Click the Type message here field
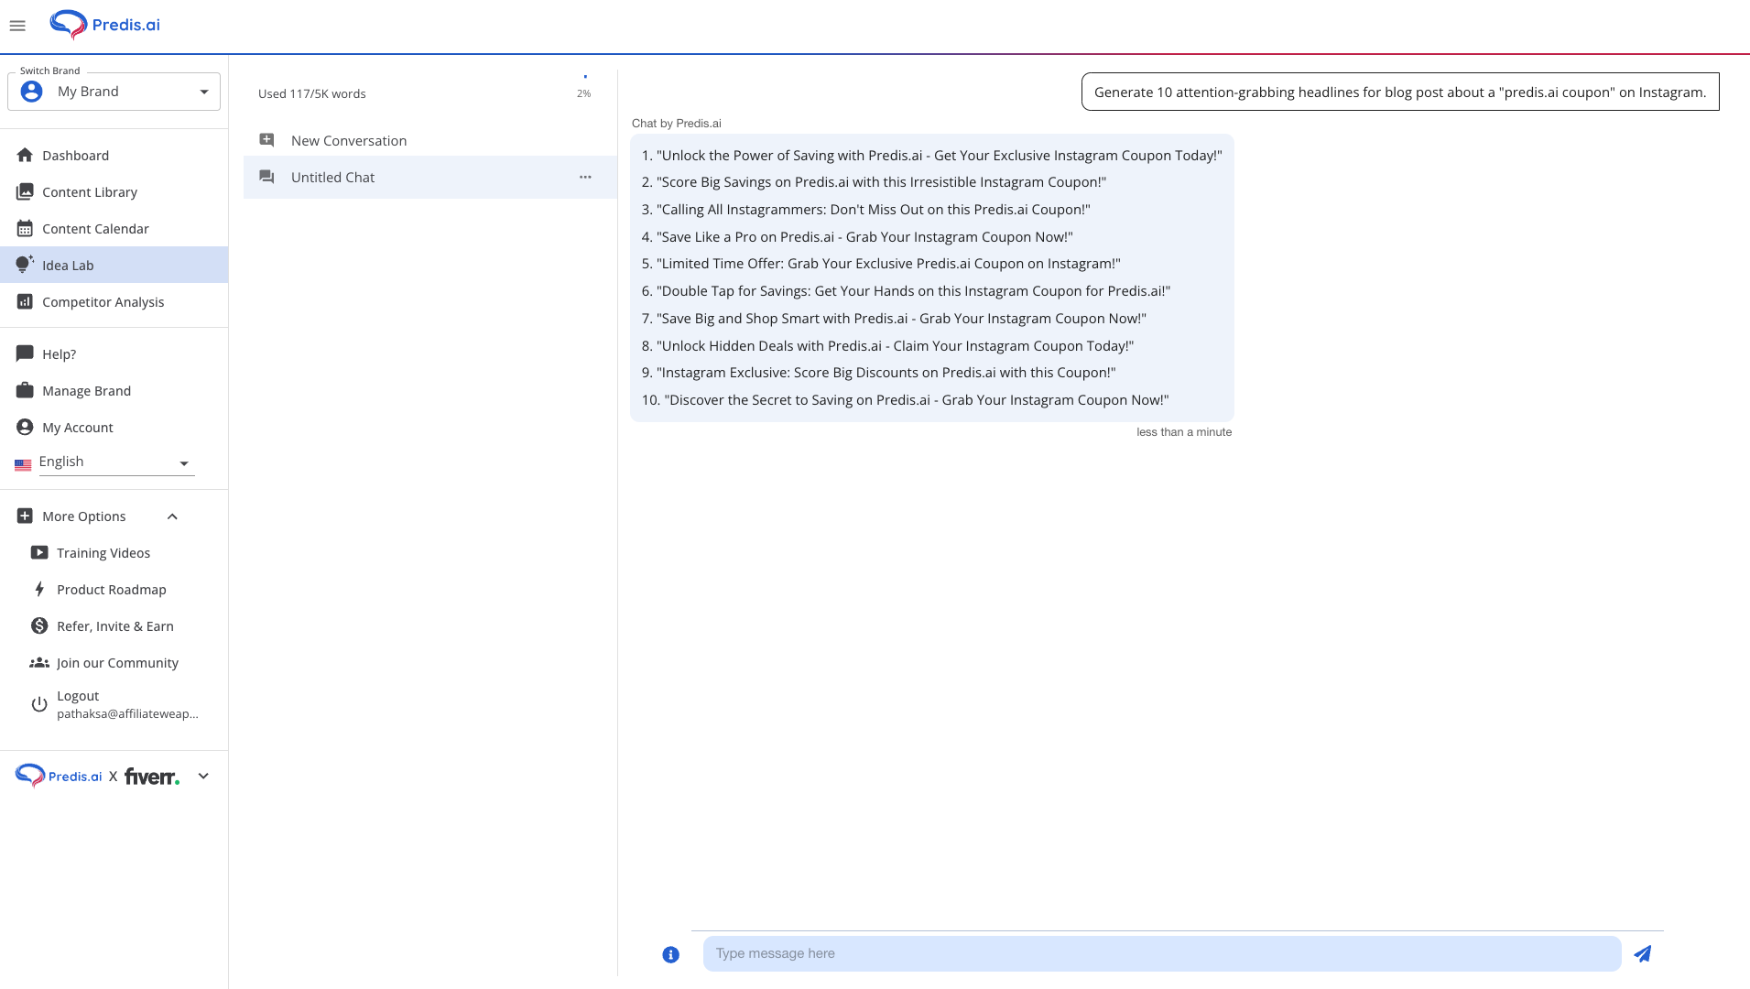This screenshot has height=989, width=1750. click(1161, 954)
